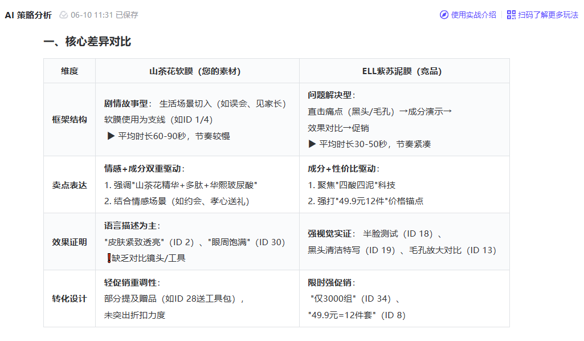Select the 卖点表达 row label
584x341 pixels.
(70, 185)
